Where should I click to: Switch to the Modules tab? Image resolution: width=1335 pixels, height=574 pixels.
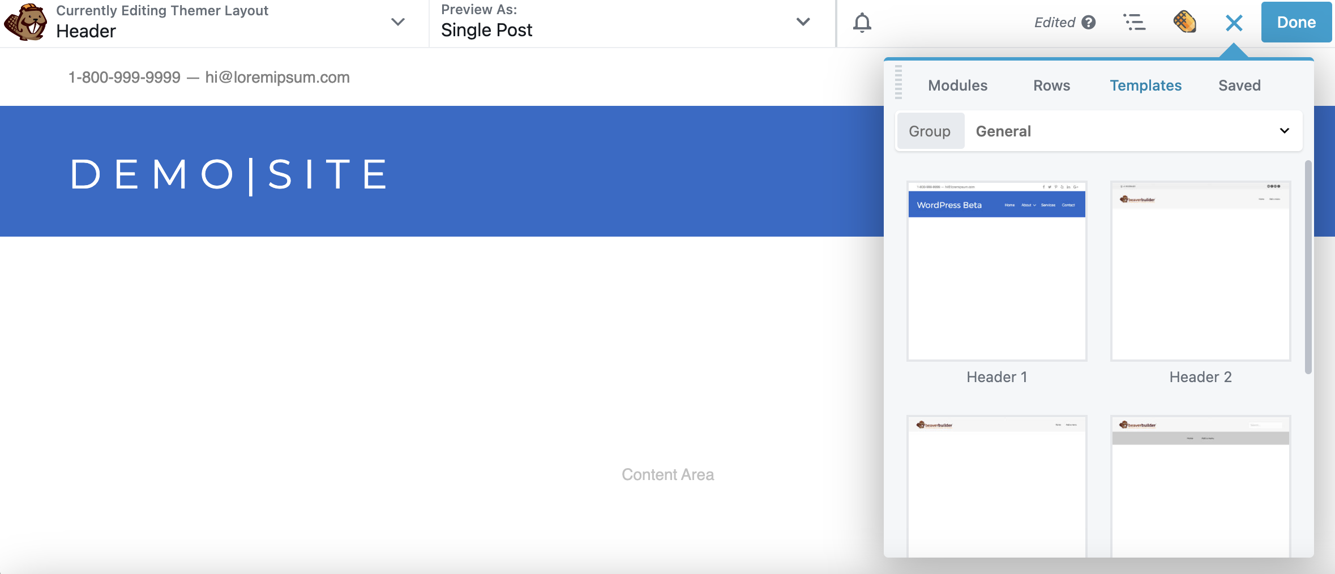957,85
